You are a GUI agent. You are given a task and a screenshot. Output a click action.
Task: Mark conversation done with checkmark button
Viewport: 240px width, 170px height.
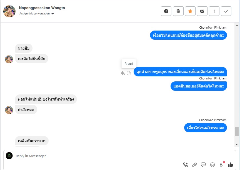[x=226, y=11]
